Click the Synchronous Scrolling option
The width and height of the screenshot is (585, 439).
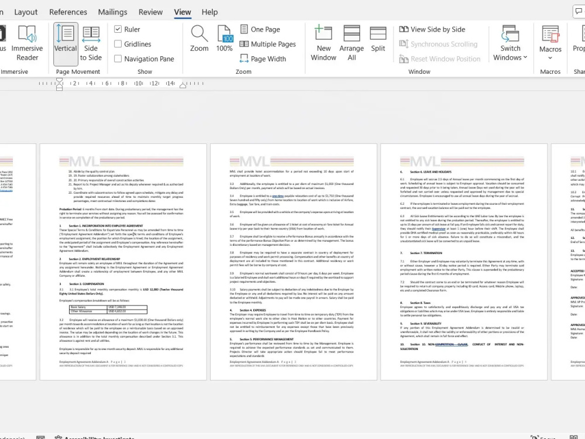[x=438, y=44]
